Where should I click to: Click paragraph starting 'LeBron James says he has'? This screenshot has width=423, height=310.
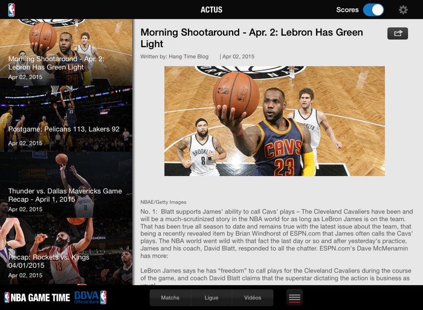pyautogui.click(x=276, y=277)
